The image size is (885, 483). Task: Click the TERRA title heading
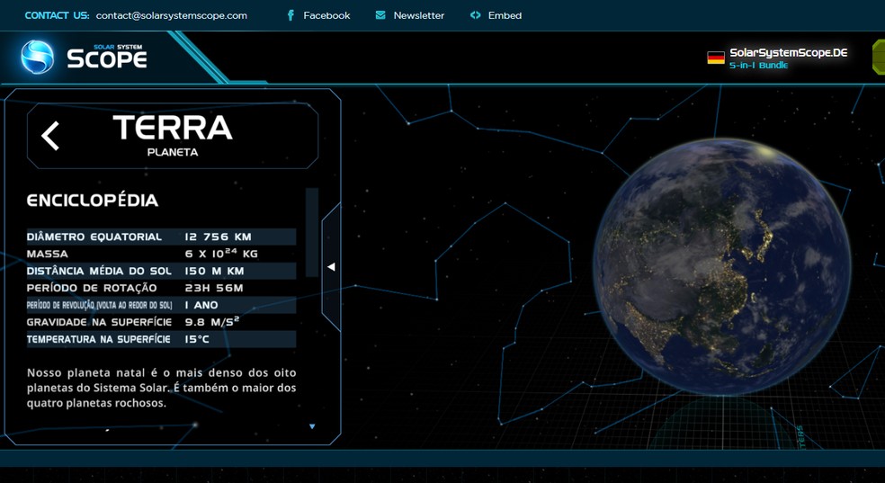point(173,128)
